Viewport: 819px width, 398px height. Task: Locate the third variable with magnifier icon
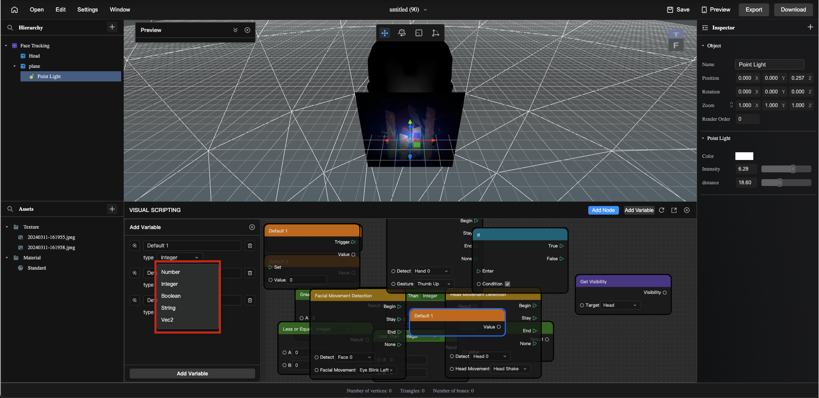tap(135, 300)
